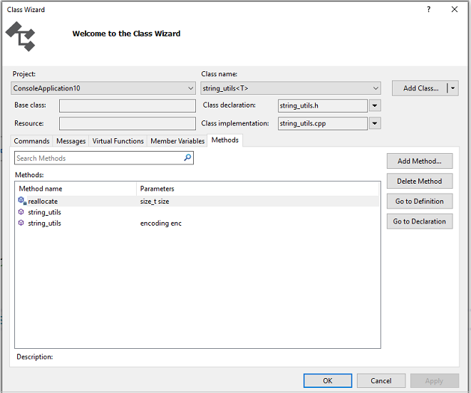471x393 pixels.
Task: Open the Add Class split-button arrow
Action: (x=452, y=88)
